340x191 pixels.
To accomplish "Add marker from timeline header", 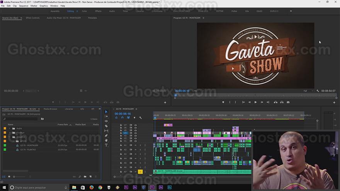I will coord(134,118).
